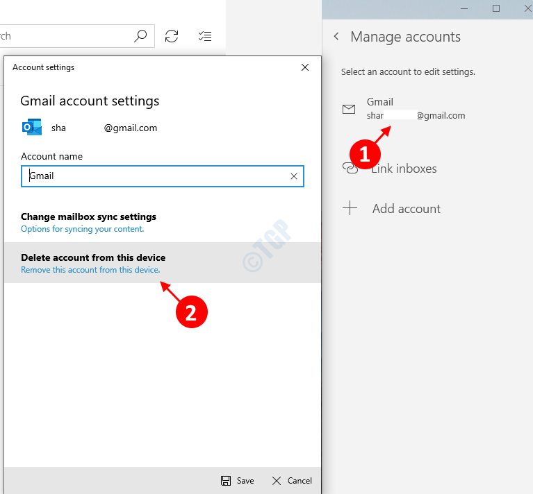Click the envelope icon beside the Gmail account
The width and height of the screenshot is (533, 494).
(x=349, y=109)
